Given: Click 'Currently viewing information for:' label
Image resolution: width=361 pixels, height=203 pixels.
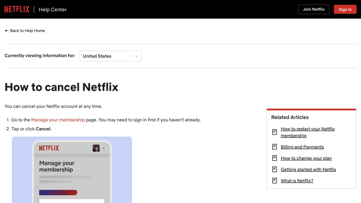Looking at the screenshot, I should (x=40, y=56).
